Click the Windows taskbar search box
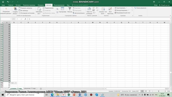 (x=25, y=95)
